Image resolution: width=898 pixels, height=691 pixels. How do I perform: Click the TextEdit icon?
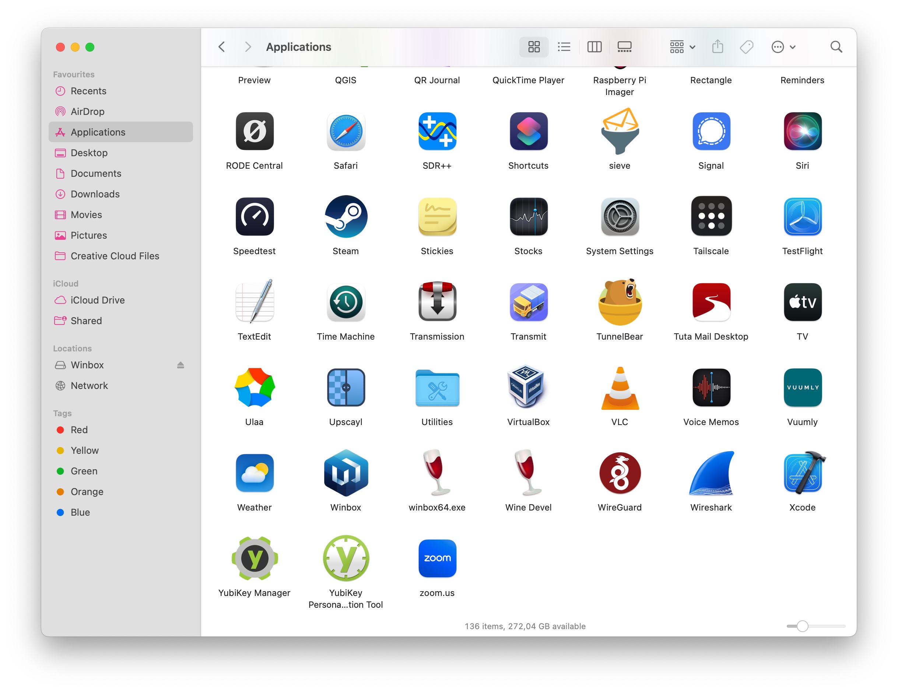[255, 301]
